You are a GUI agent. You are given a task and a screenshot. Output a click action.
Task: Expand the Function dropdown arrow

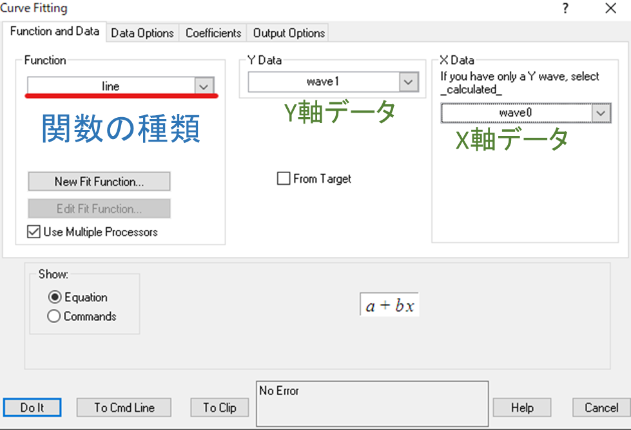pyautogui.click(x=204, y=86)
